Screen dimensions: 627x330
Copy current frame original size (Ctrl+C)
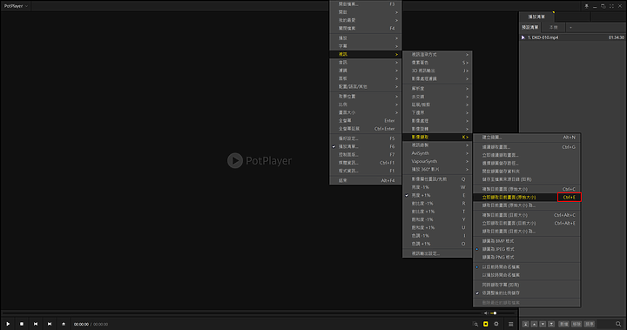click(x=527, y=189)
